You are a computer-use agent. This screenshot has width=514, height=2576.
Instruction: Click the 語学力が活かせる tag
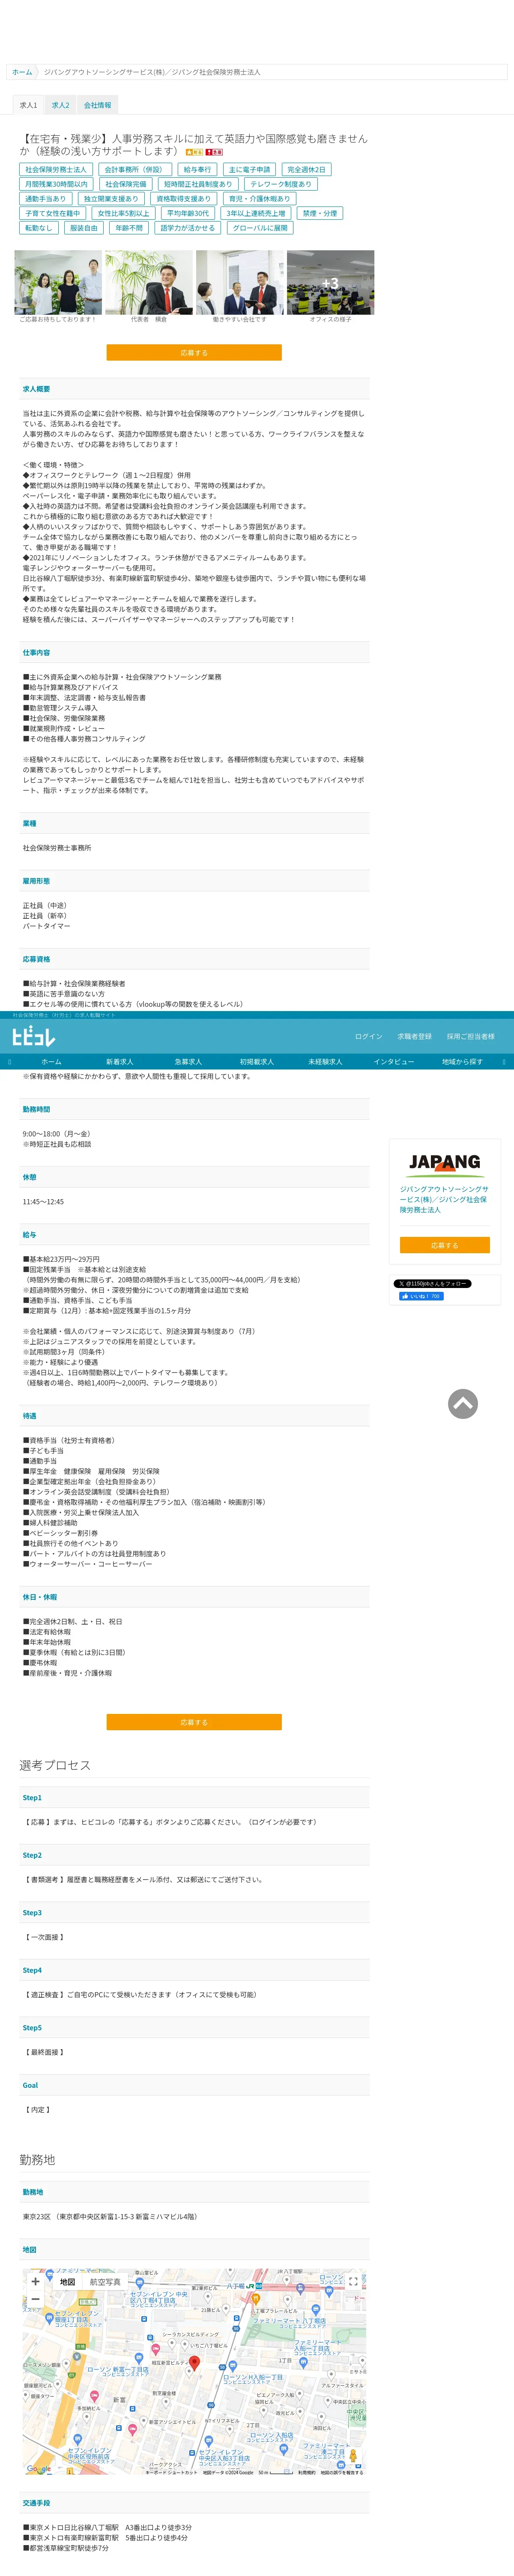(x=188, y=228)
